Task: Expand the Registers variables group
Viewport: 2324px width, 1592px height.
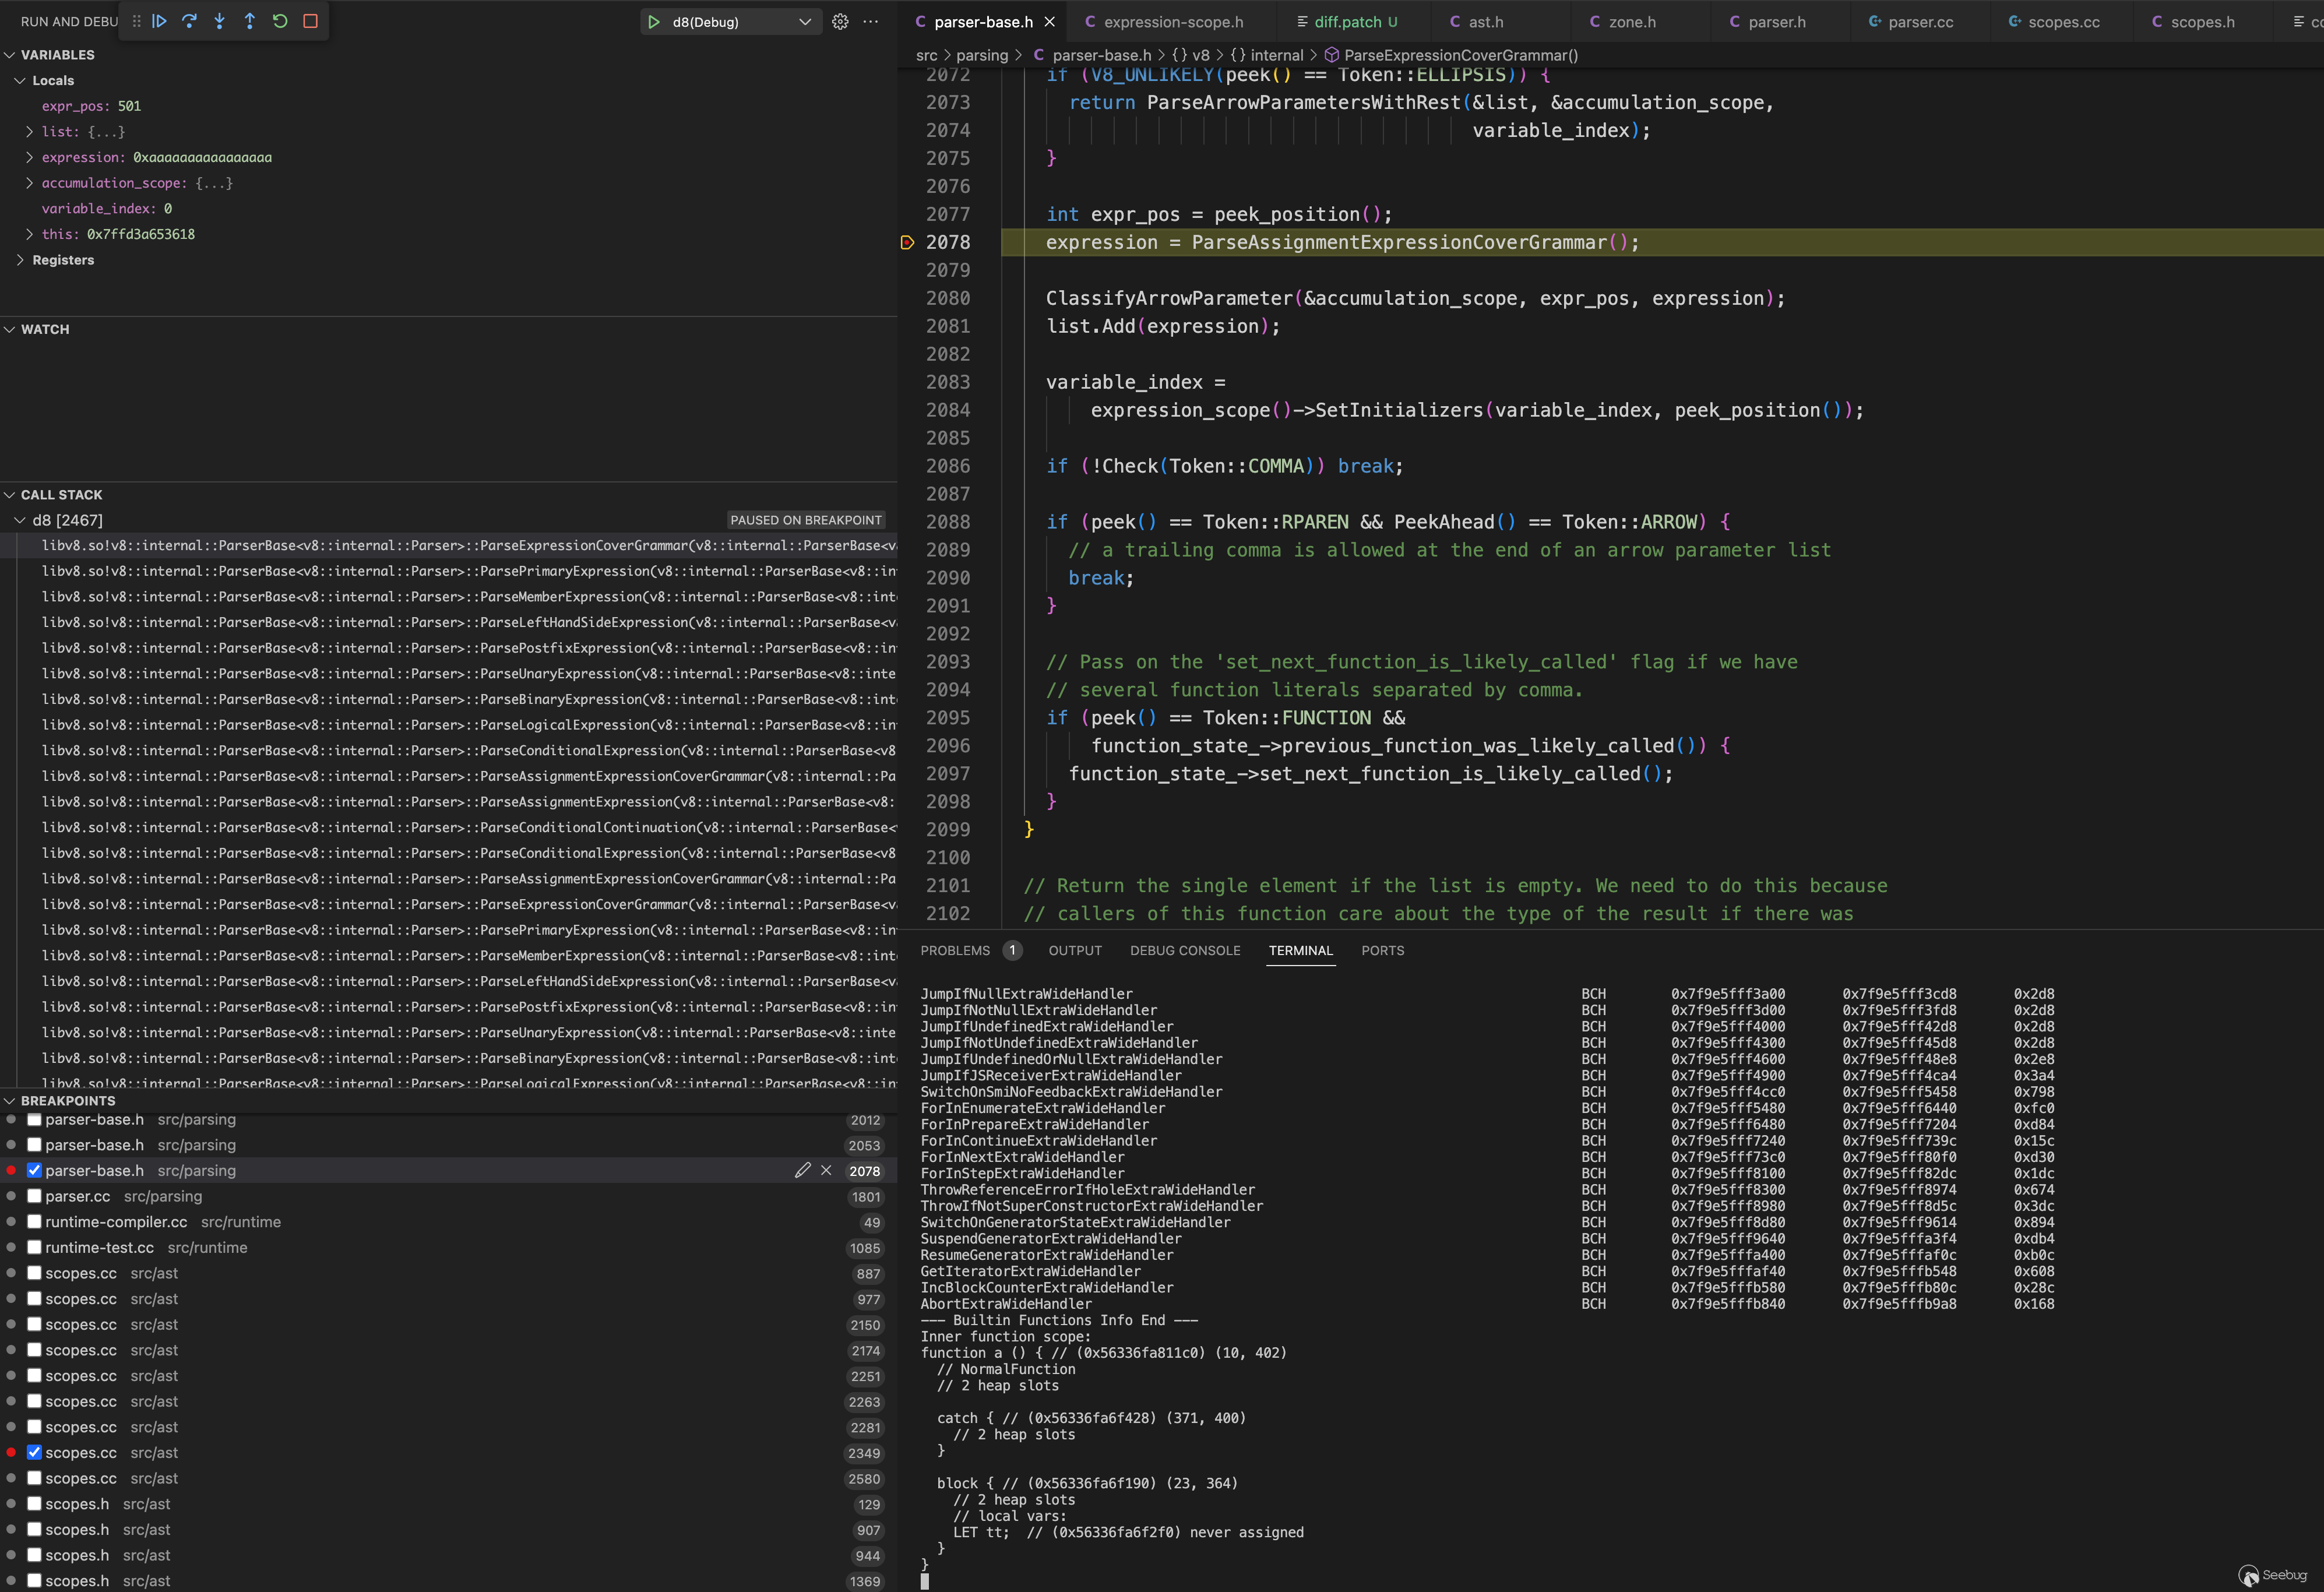Action: point(20,260)
